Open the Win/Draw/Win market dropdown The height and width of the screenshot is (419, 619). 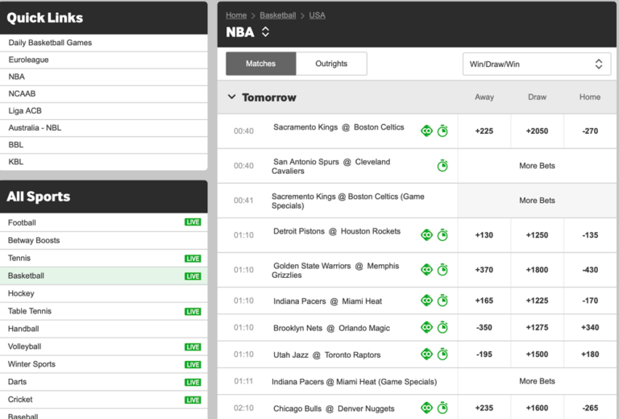[x=537, y=64]
